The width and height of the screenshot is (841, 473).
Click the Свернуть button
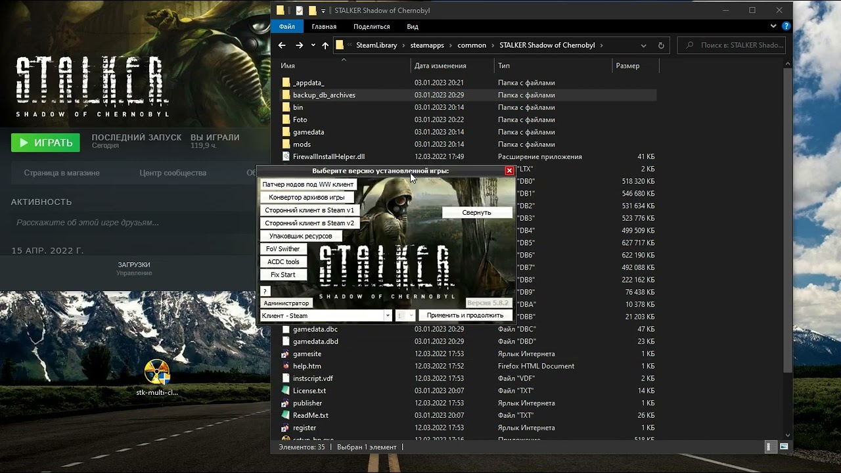(x=477, y=212)
